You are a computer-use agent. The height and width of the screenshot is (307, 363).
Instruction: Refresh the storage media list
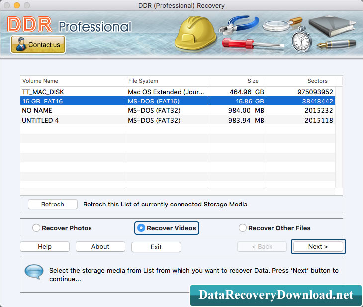[x=53, y=204]
